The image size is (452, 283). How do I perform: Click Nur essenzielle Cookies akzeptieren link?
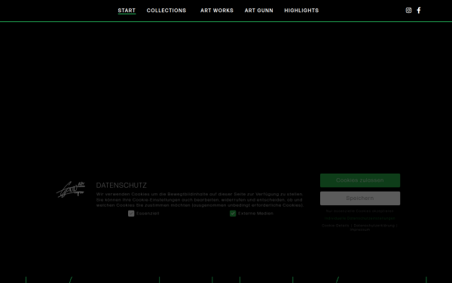360,211
